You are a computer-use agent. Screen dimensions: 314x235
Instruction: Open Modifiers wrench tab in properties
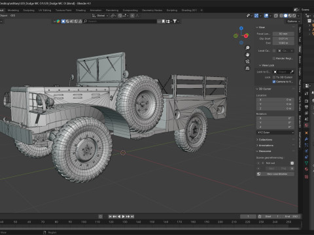306,139
